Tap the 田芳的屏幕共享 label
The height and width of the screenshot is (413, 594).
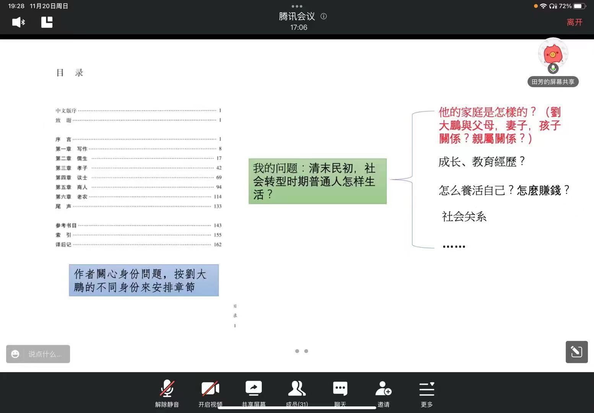[x=553, y=82]
